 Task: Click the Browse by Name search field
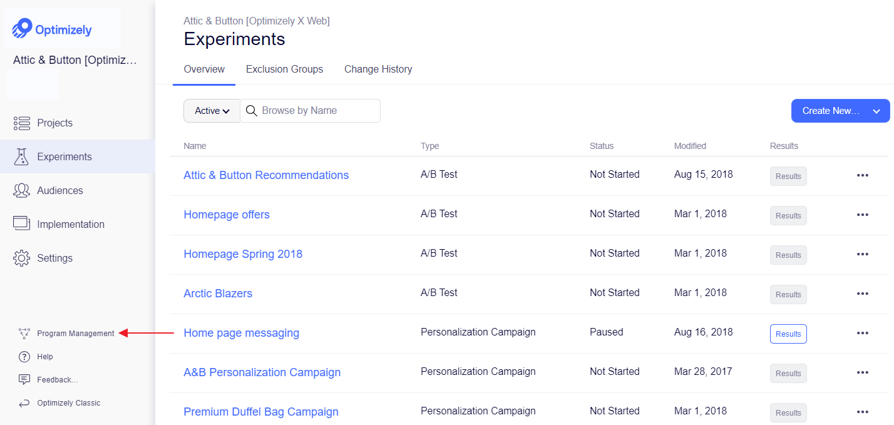311,111
